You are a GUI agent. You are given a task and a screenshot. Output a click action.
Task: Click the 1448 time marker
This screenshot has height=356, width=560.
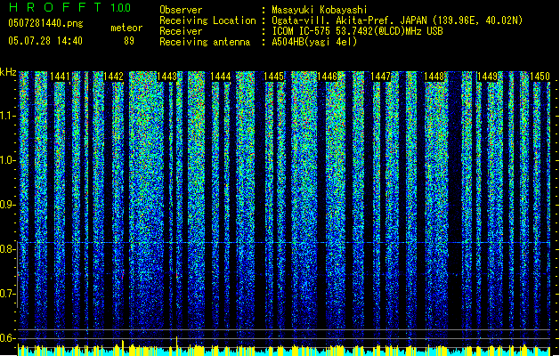pyautogui.click(x=434, y=77)
